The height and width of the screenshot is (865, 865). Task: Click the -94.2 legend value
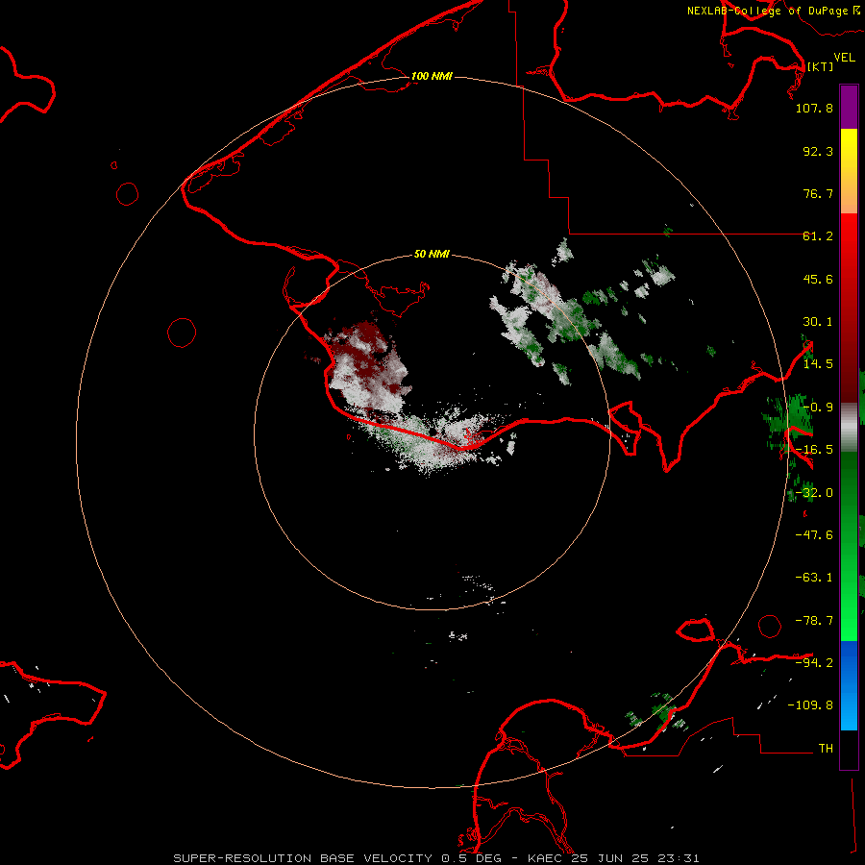(814, 663)
